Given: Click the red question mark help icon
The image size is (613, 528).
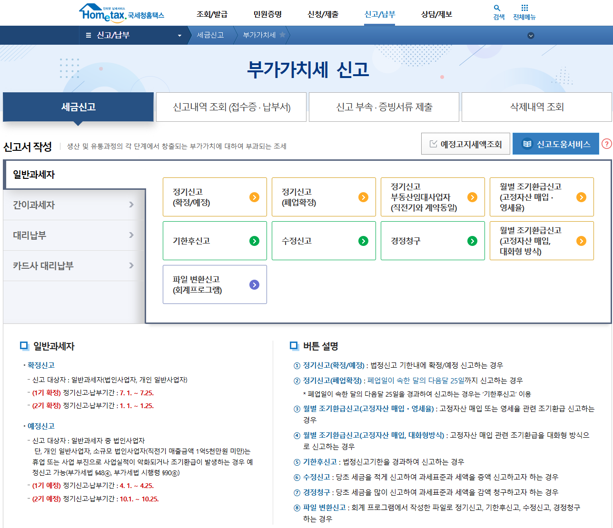Looking at the screenshot, I should [607, 143].
